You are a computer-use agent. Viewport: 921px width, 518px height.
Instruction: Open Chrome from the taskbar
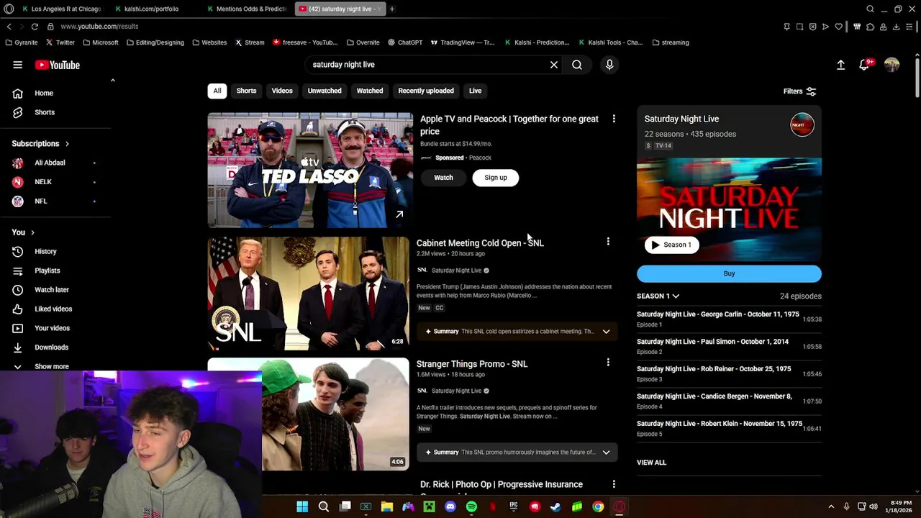point(598,506)
